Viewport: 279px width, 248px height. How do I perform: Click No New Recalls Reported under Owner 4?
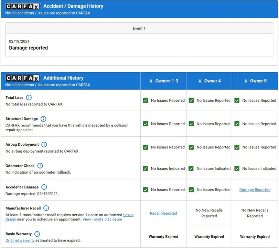tap(209, 213)
